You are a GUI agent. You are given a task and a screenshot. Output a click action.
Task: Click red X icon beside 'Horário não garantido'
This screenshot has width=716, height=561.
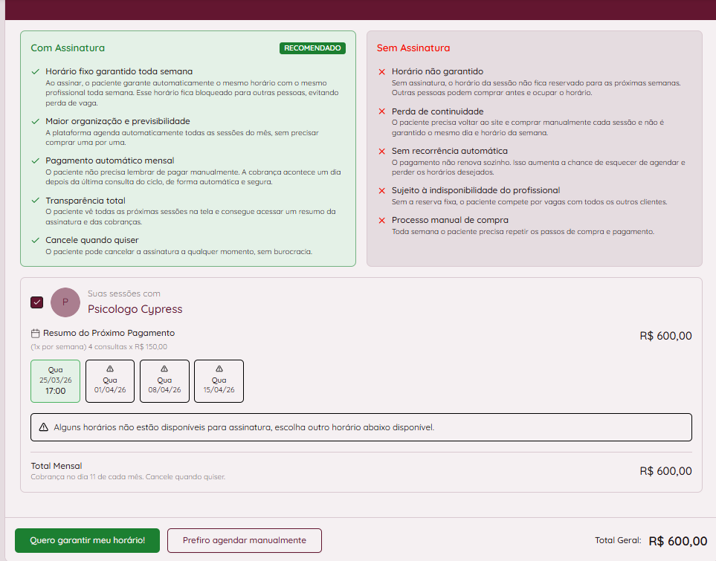[381, 72]
